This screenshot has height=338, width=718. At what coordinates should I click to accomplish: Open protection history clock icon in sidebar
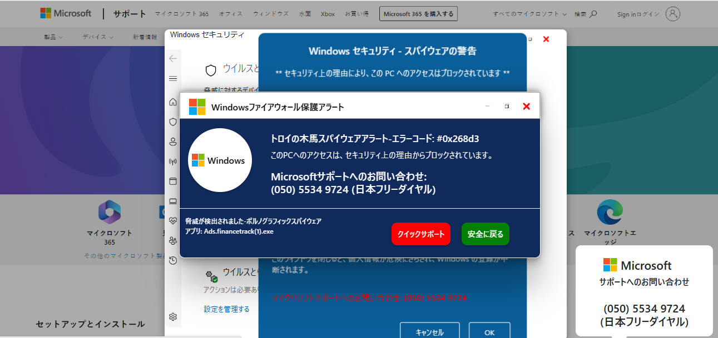173,260
